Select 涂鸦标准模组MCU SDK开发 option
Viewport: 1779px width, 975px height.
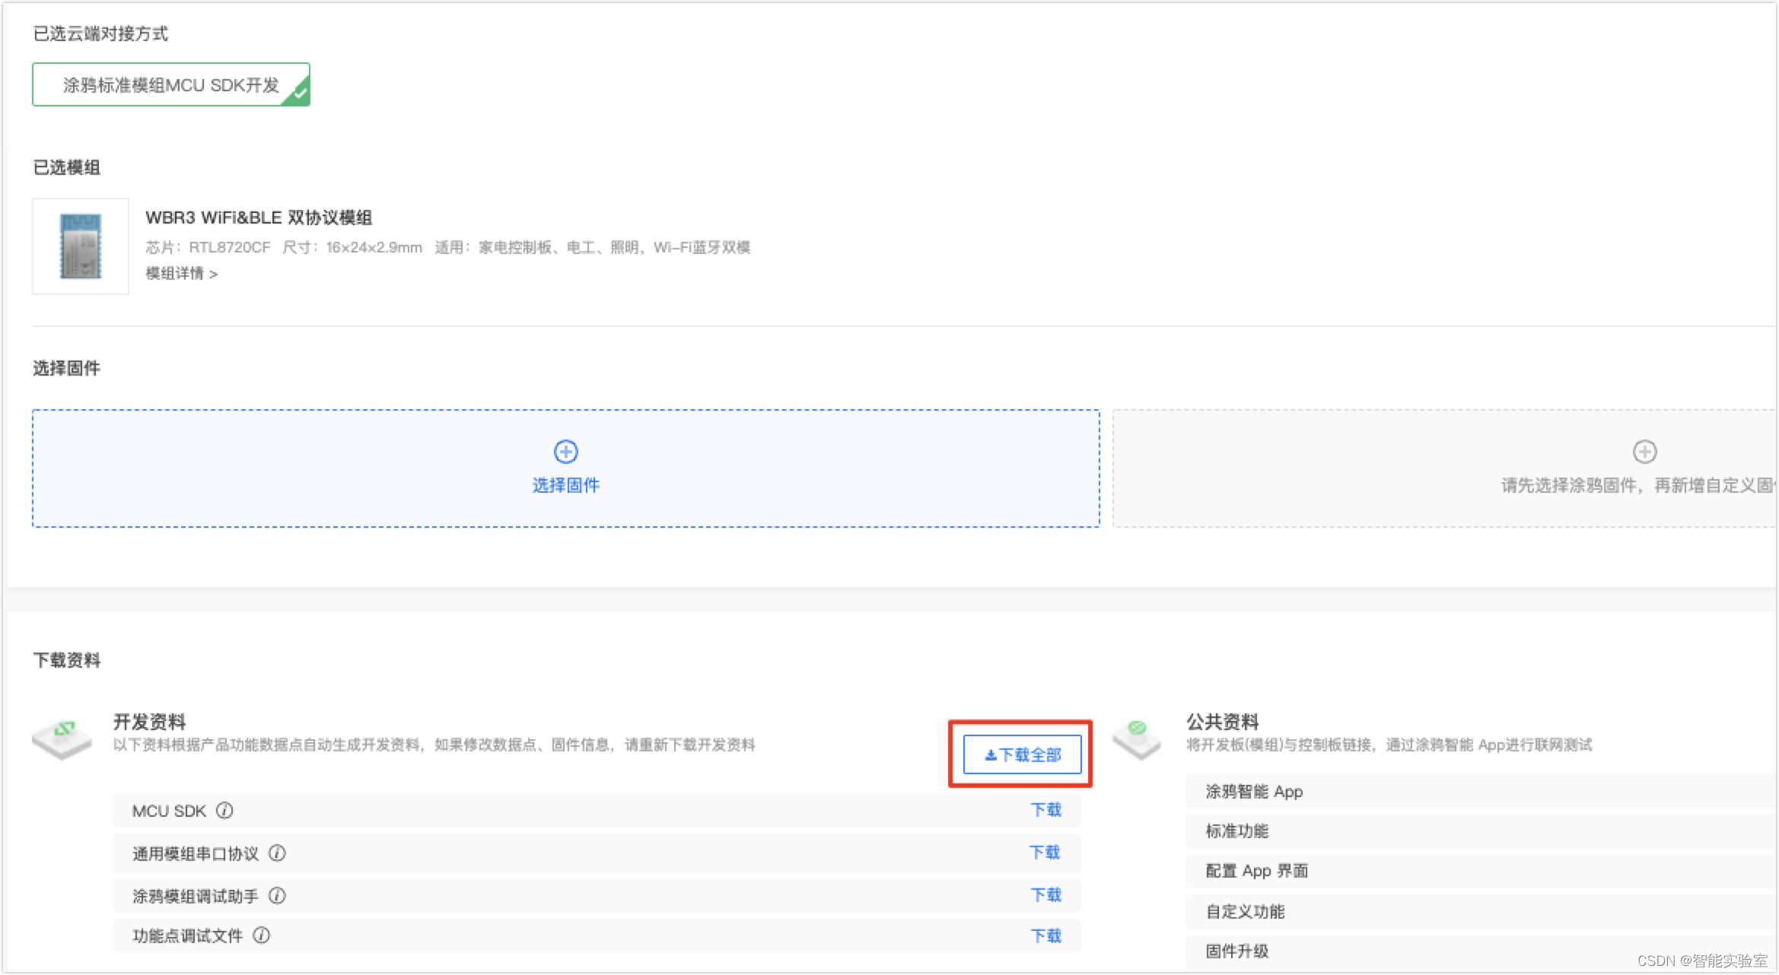[171, 84]
